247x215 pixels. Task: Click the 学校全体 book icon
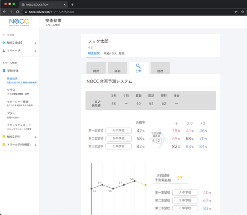(4, 71)
